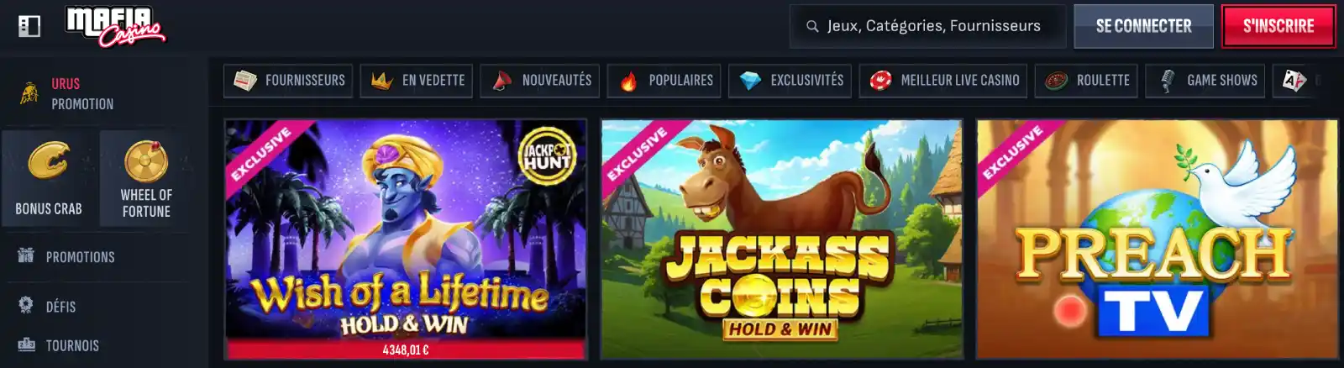Open the Game Shows category

coord(1205,81)
